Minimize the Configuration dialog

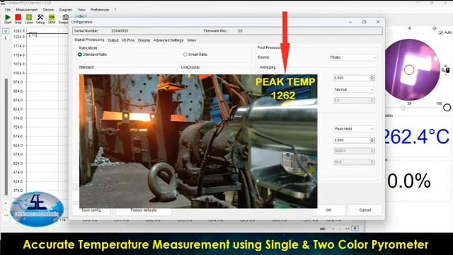click(x=350, y=22)
